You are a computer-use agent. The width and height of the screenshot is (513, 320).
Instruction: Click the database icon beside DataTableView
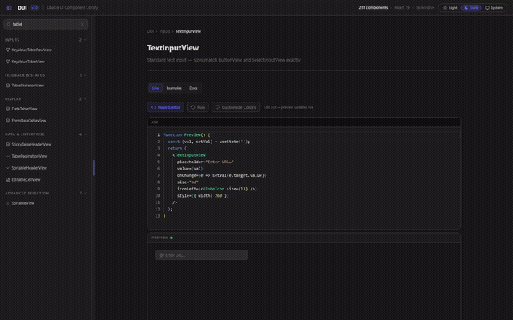(7, 109)
